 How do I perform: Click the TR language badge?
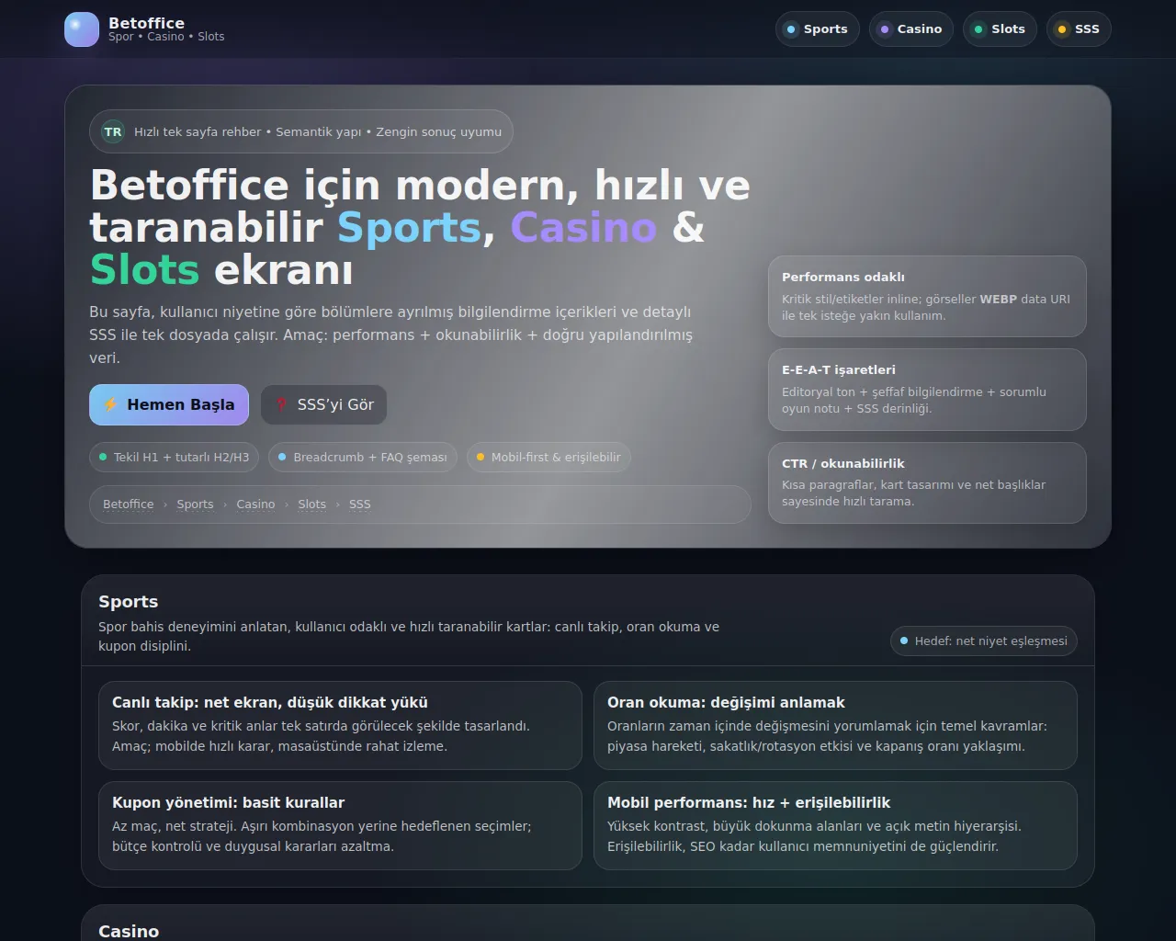pos(113,131)
